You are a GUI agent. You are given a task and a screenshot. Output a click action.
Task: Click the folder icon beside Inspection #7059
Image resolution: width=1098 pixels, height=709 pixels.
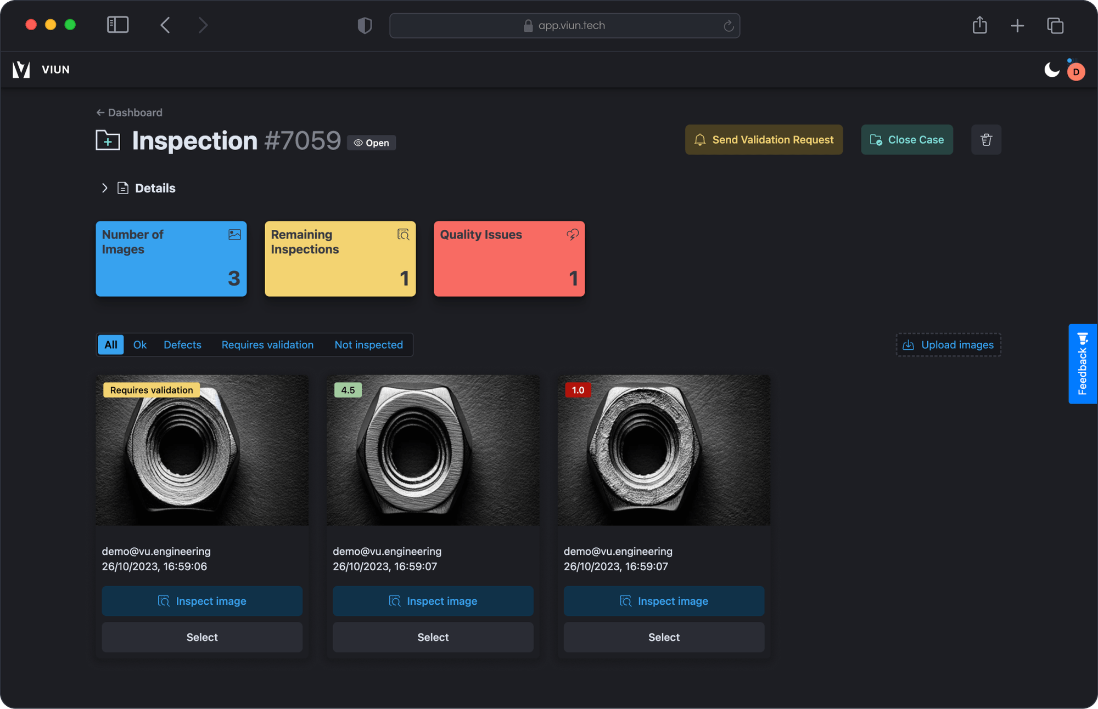pos(108,140)
